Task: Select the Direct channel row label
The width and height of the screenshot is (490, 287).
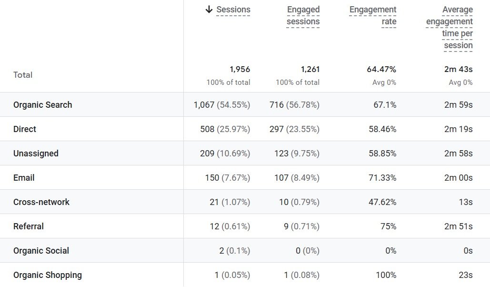Action: pyautogui.click(x=25, y=129)
